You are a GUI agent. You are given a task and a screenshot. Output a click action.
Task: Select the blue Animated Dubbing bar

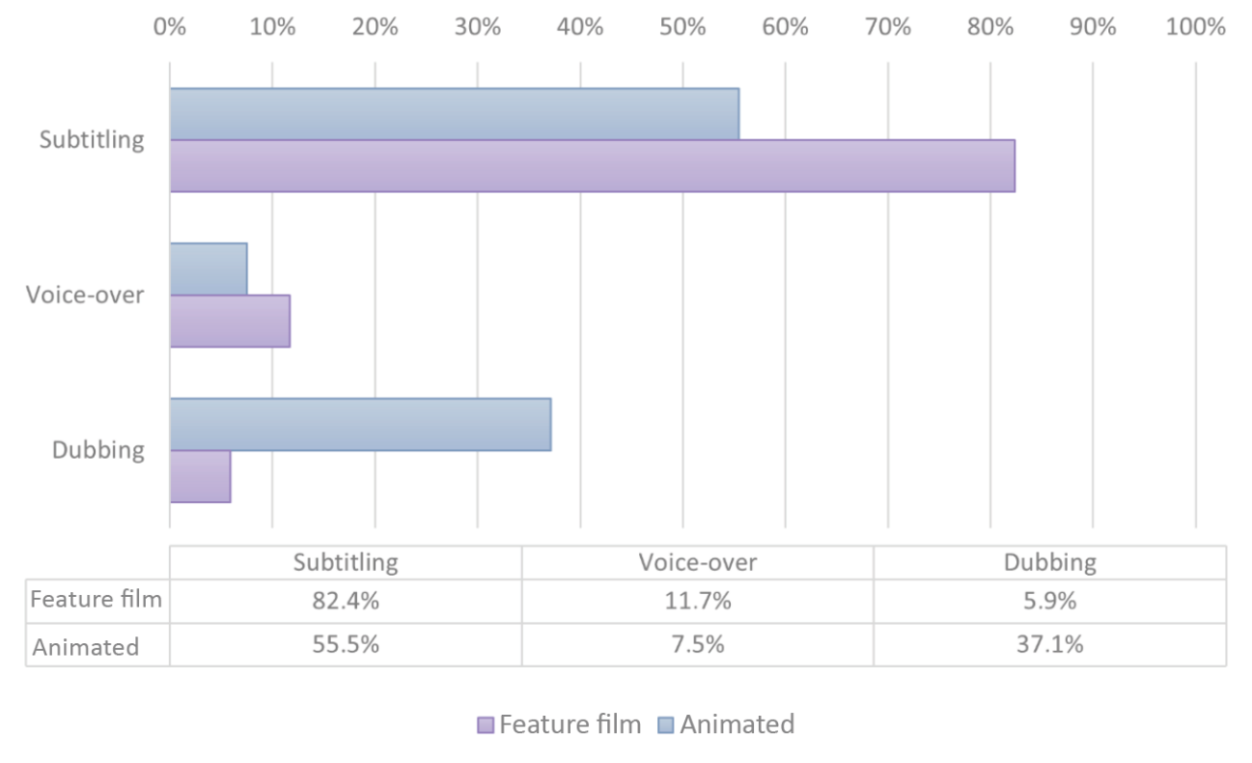coord(360,424)
